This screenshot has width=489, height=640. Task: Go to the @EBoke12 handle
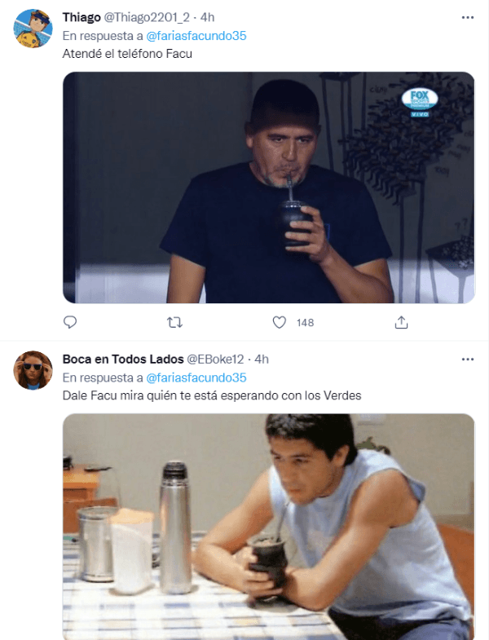[x=217, y=359]
